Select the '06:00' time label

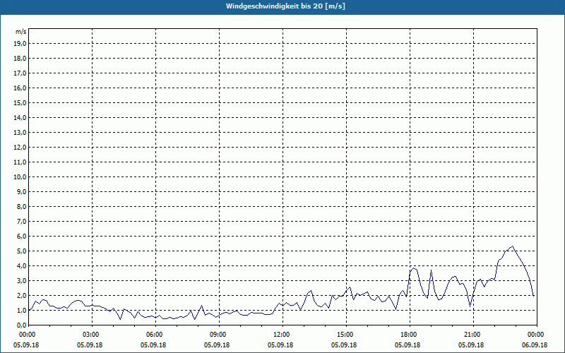pyautogui.click(x=155, y=335)
